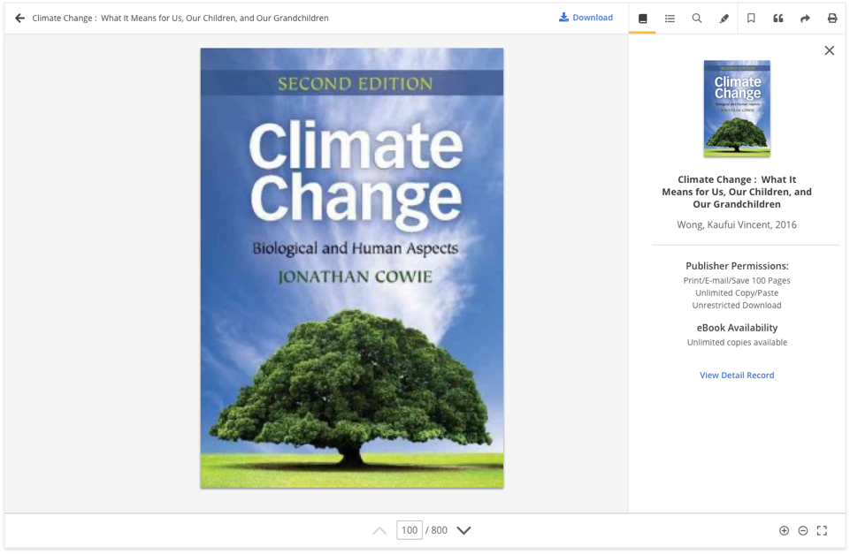Zoom in on the page
Image resolution: width=850 pixels, height=554 pixels.
tap(784, 531)
